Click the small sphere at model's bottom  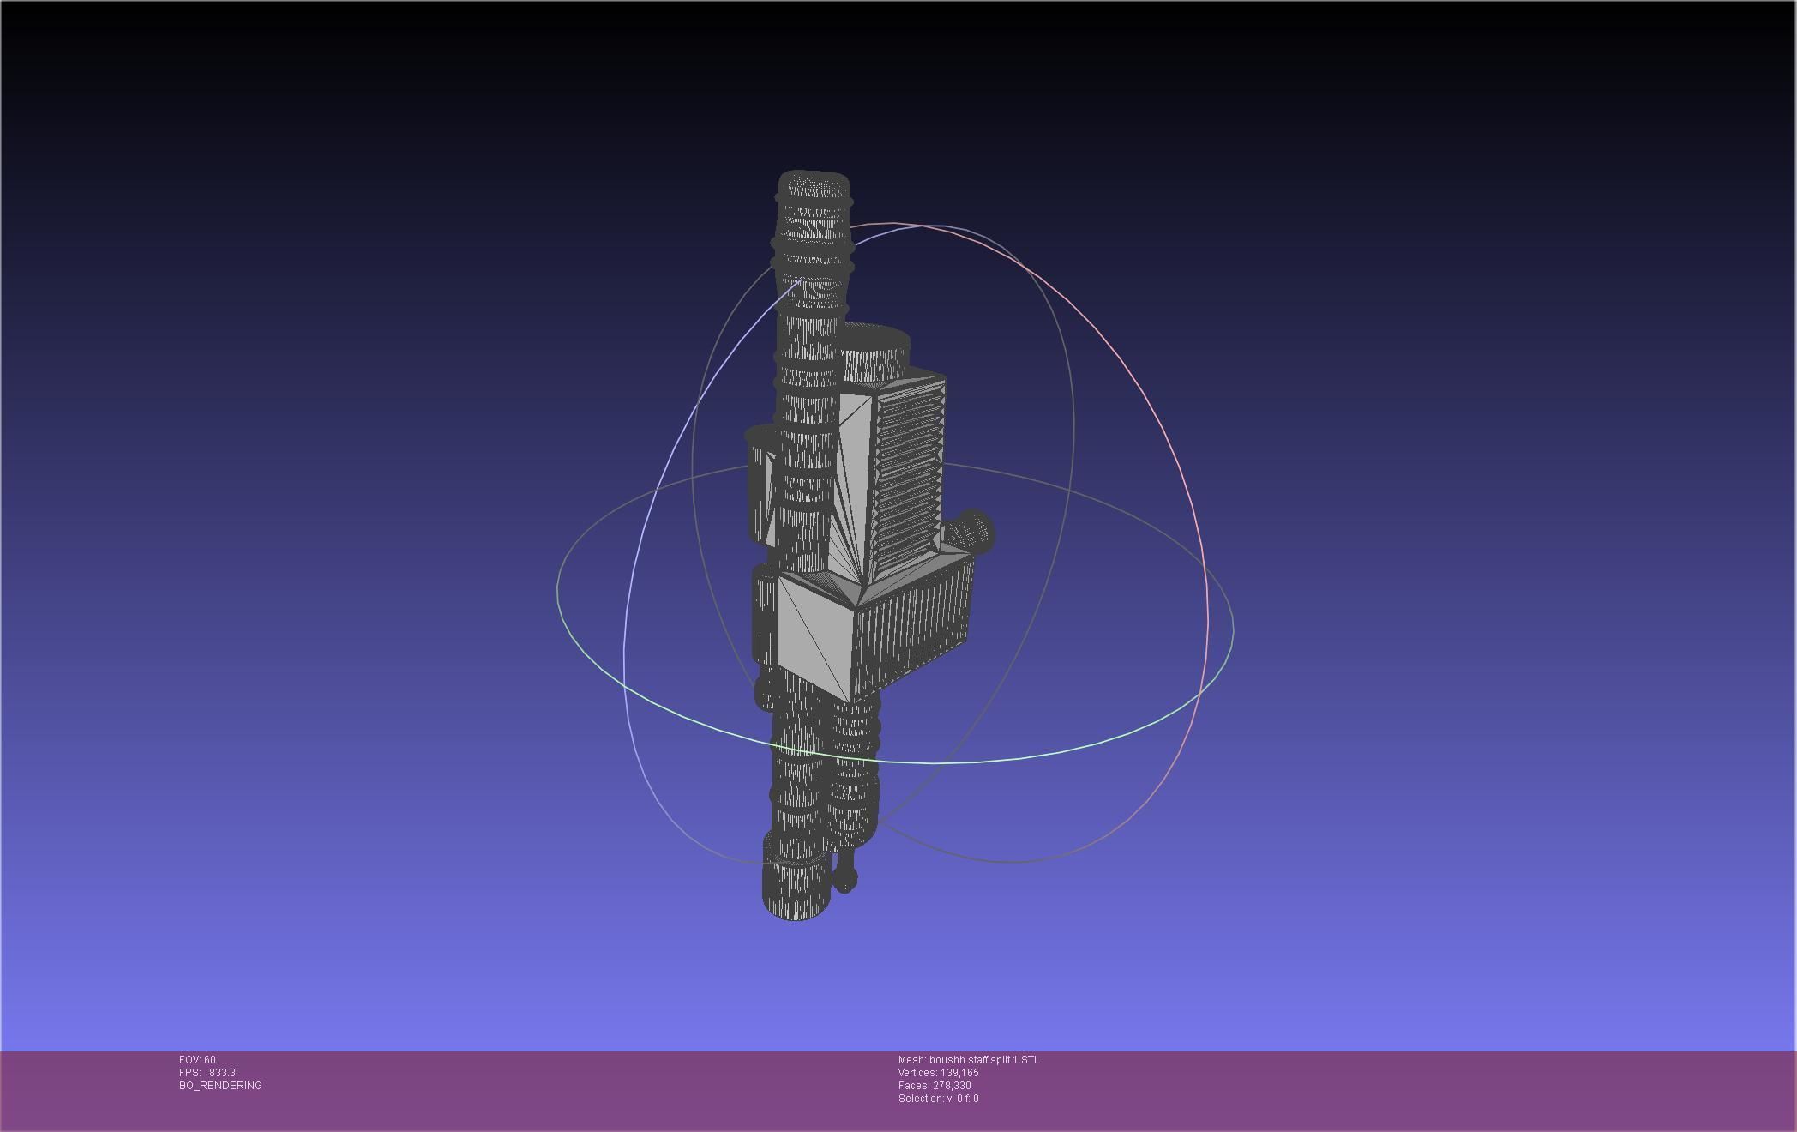tap(845, 879)
